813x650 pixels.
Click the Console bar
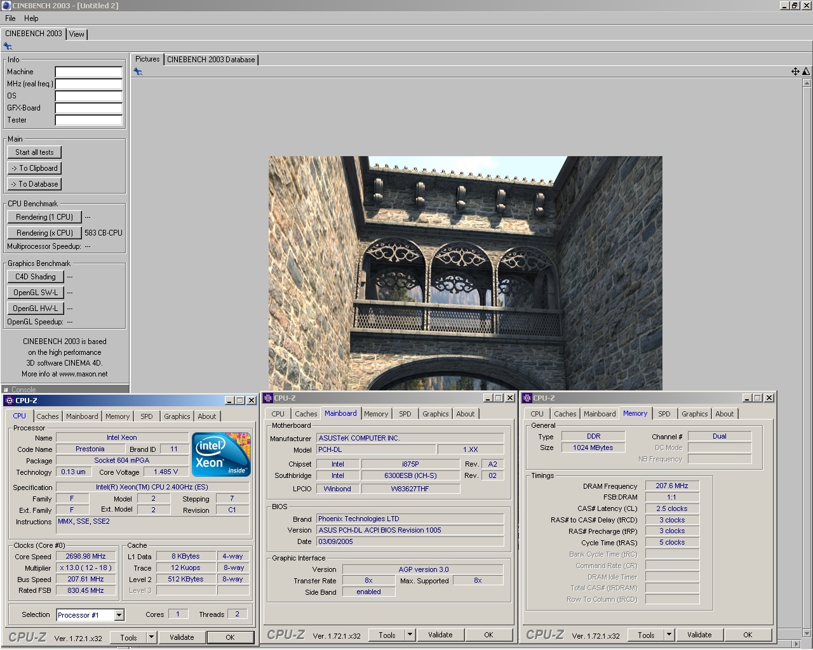coord(65,389)
